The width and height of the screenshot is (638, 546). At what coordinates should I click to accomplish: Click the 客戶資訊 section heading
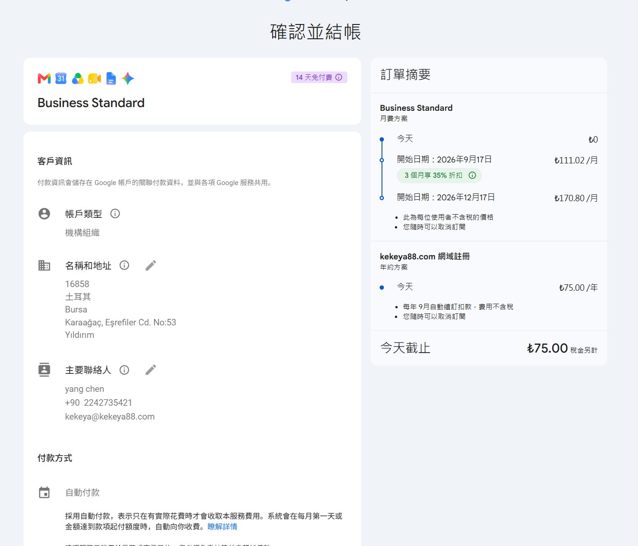coord(54,161)
